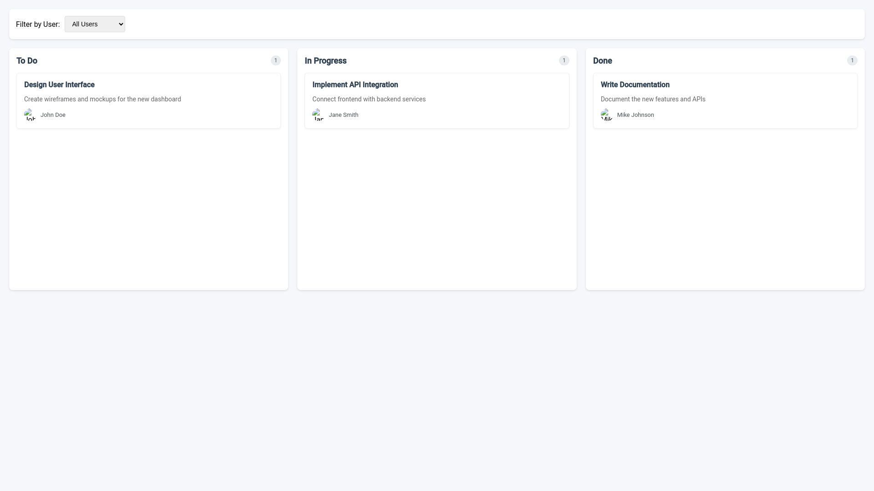Click the count badge on Done column
The image size is (874, 491).
(852, 60)
